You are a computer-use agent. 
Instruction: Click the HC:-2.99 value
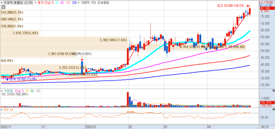pos(265,5)
